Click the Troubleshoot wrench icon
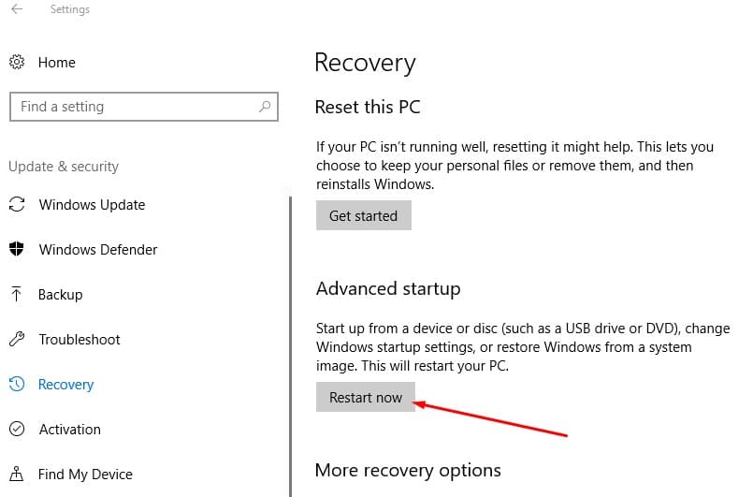 [x=17, y=340]
